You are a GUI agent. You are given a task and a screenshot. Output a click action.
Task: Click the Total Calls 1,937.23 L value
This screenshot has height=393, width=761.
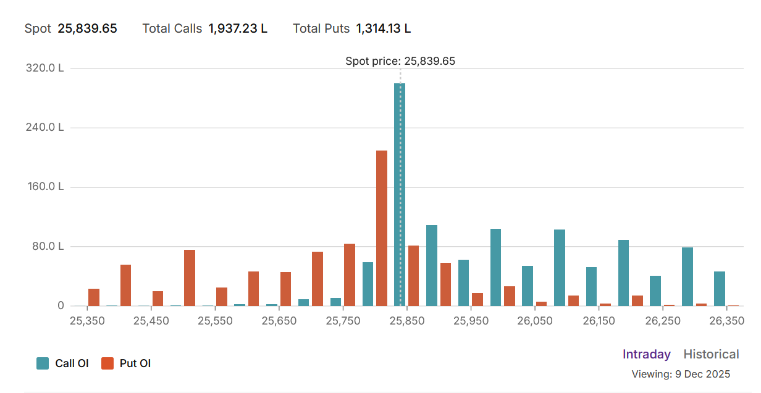238,28
